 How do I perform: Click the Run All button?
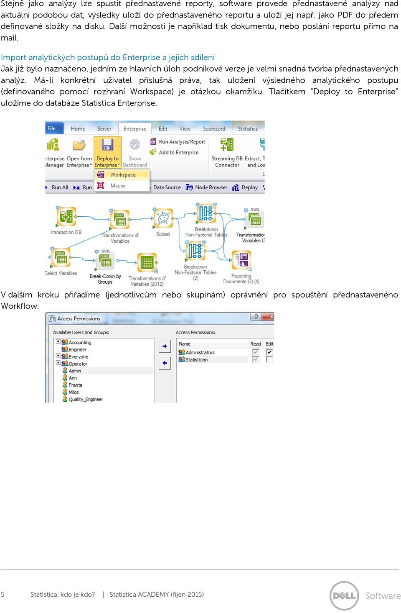(x=57, y=187)
